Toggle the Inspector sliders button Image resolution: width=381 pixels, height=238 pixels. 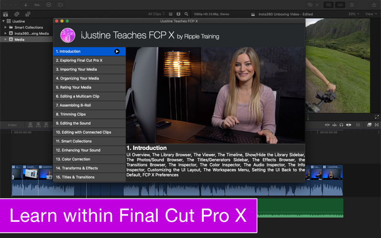352,5
